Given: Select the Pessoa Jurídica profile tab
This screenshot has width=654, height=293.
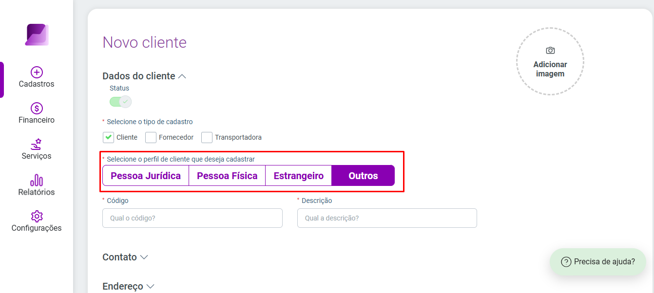Looking at the screenshot, I should [x=146, y=176].
